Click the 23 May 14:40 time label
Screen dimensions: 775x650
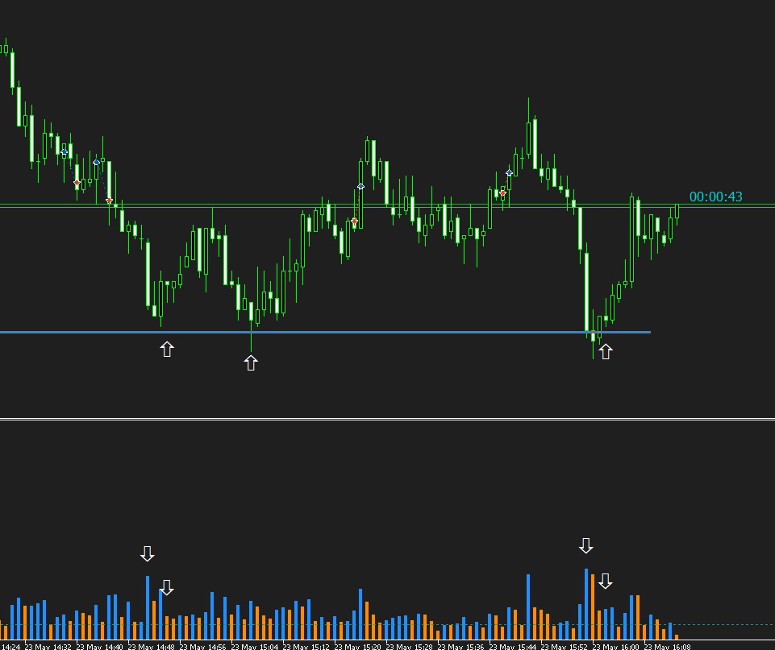[99, 647]
